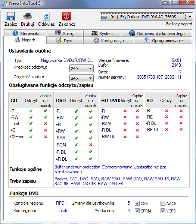196x224 pixels.
Task: Click the Nagrywarka DVD±R/RW DL type text
Action: tap(67, 60)
